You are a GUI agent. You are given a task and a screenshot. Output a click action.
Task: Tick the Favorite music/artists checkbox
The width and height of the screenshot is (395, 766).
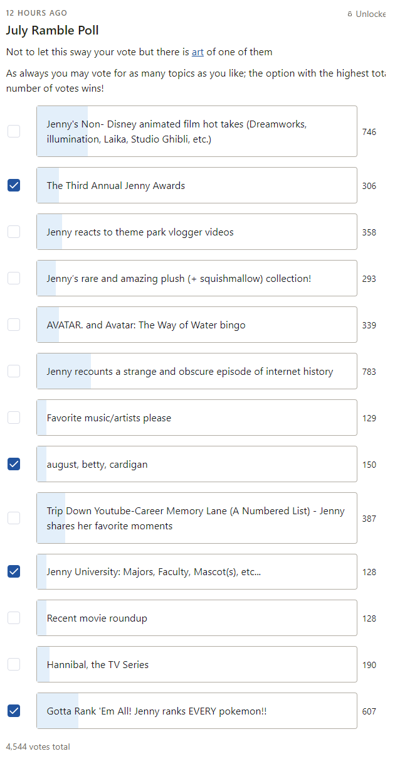14,418
